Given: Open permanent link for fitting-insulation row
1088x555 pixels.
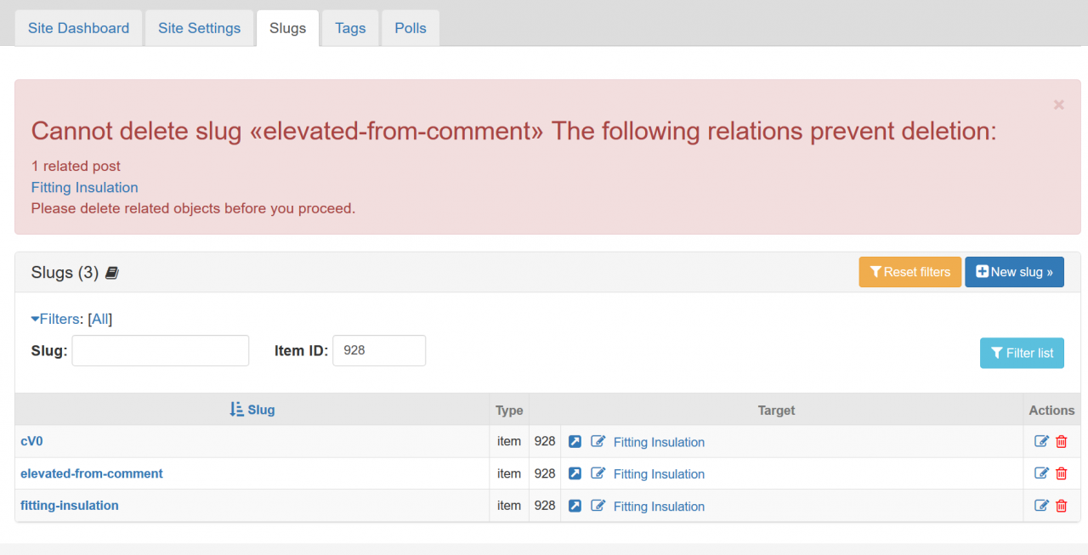Looking at the screenshot, I should pyautogui.click(x=575, y=506).
